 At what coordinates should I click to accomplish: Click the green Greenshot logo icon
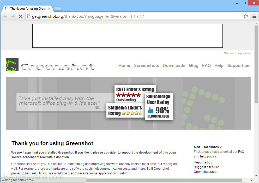[12, 64]
